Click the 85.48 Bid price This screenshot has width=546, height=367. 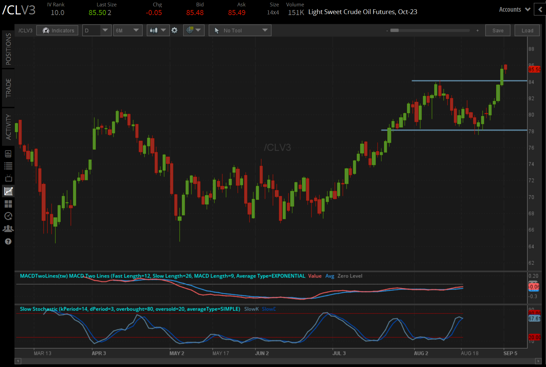[x=195, y=13]
